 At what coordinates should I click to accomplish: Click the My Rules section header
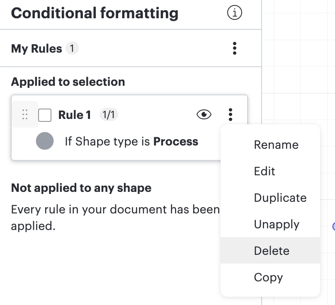(x=36, y=48)
